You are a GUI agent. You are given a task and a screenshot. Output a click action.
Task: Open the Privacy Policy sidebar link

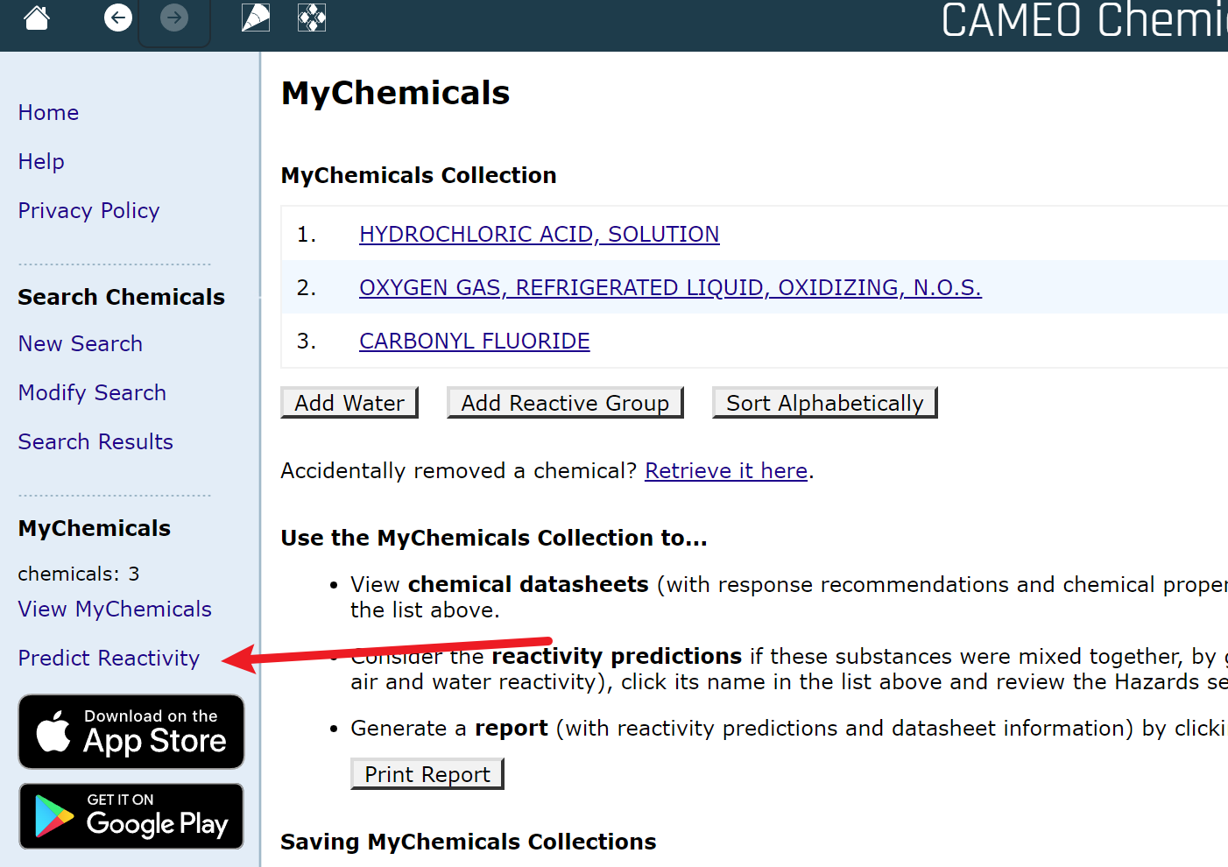point(88,211)
